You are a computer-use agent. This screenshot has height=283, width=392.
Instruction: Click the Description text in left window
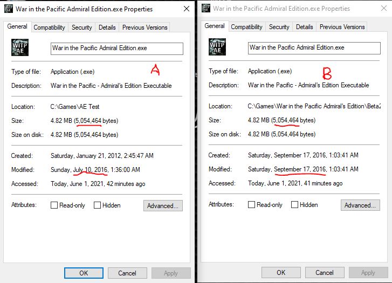point(111,86)
